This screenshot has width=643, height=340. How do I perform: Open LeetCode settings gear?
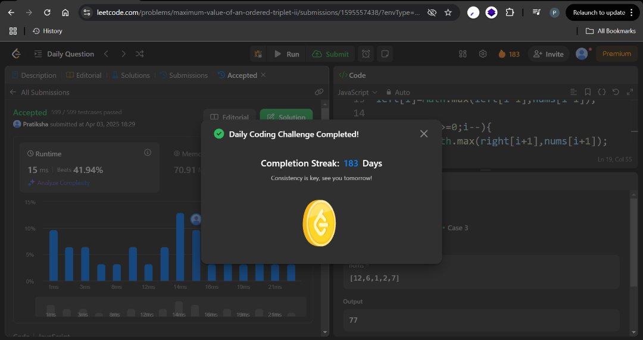[x=483, y=54]
